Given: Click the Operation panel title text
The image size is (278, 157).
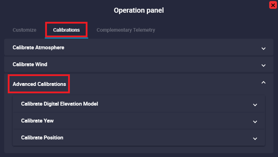Looking at the screenshot, I should 139,10.
